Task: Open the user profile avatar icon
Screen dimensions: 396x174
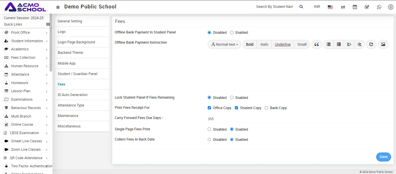Action: click(390, 7)
